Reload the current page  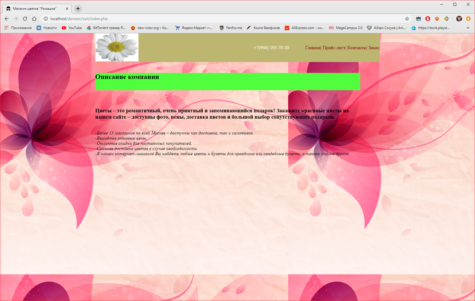(25, 19)
